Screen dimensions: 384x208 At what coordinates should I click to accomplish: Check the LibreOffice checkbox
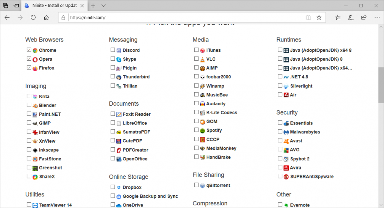[112, 123]
